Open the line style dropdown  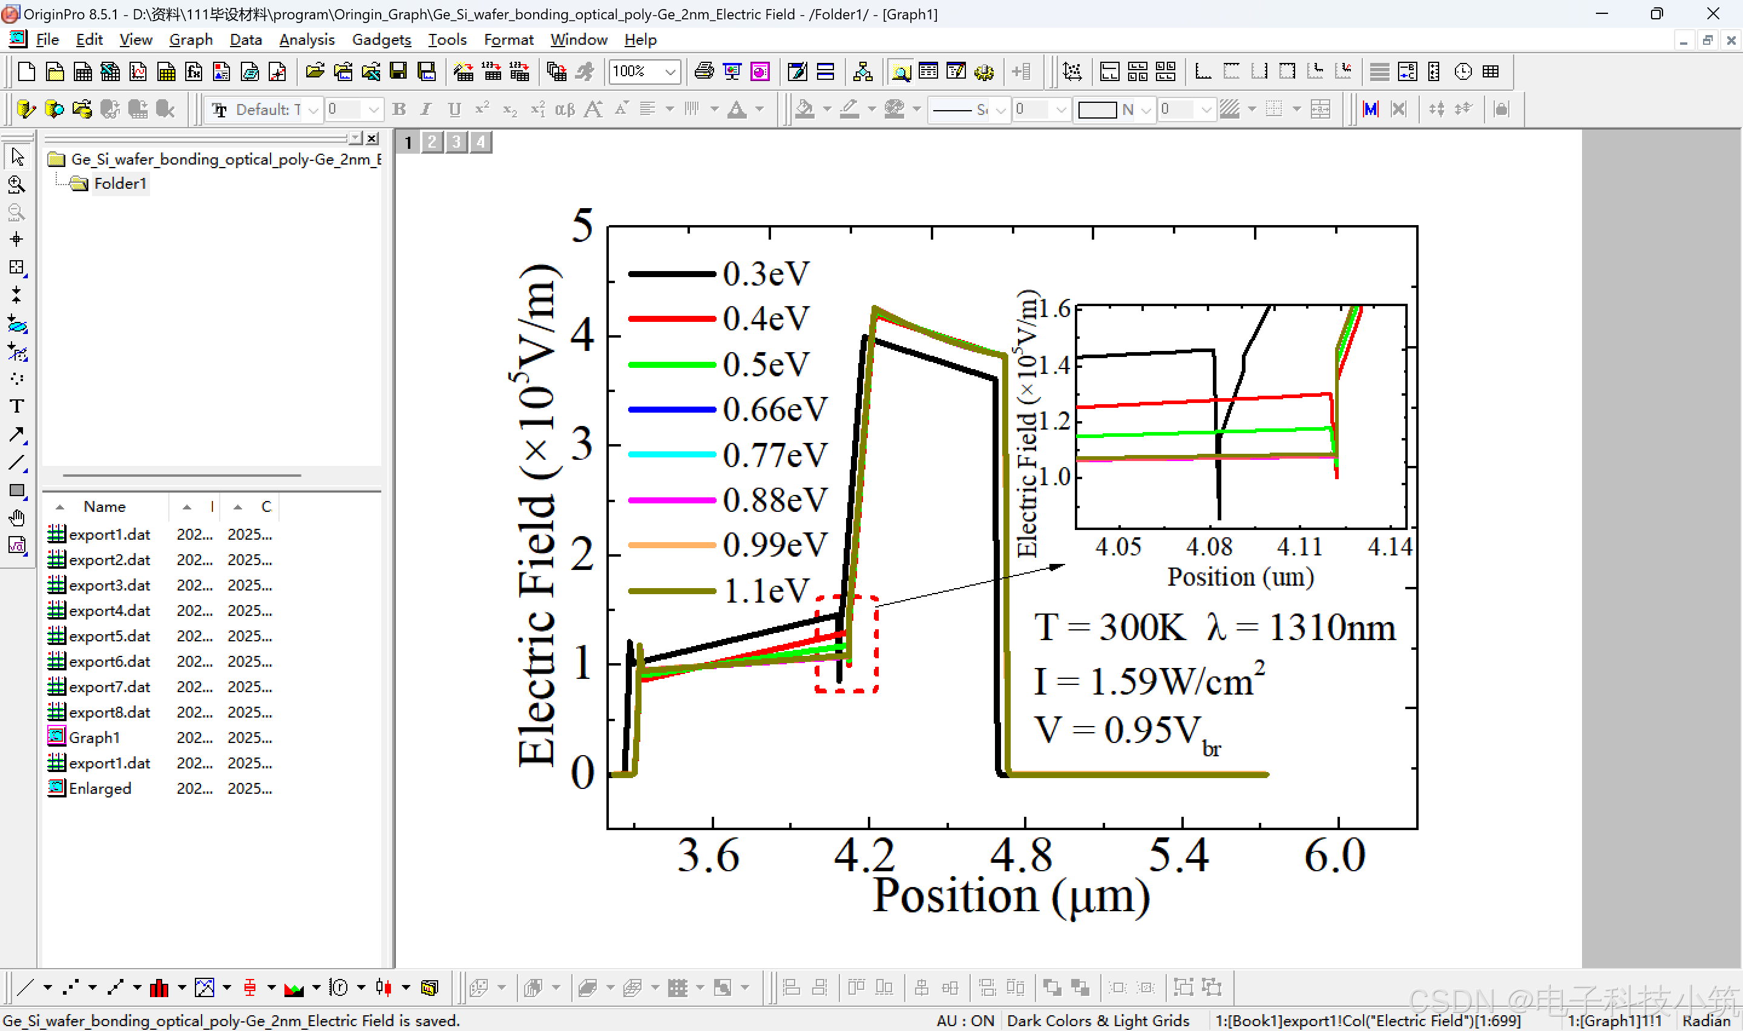[x=1000, y=110]
